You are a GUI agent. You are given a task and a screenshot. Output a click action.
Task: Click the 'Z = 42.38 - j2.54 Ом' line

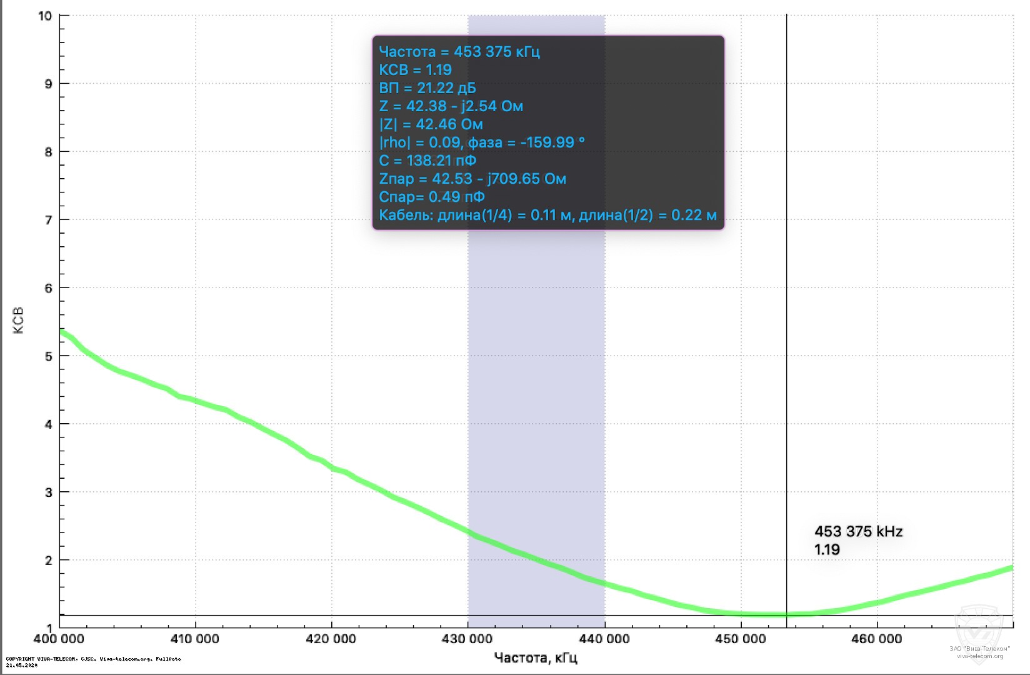(451, 106)
